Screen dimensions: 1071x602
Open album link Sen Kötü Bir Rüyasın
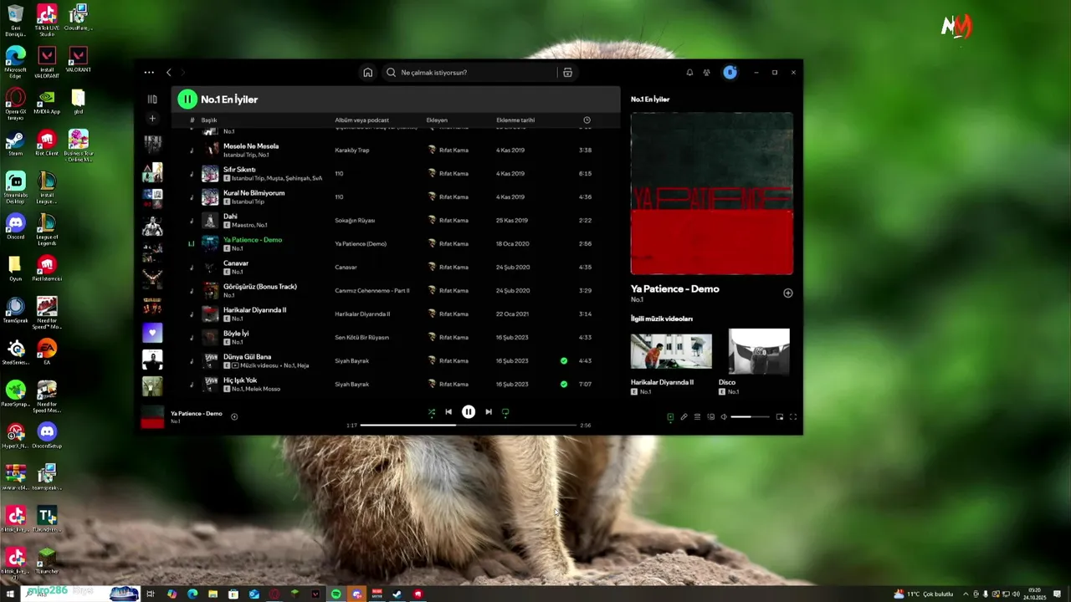click(x=361, y=338)
